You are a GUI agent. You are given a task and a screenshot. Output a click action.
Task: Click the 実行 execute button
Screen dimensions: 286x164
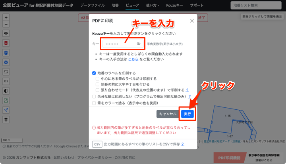187,114
